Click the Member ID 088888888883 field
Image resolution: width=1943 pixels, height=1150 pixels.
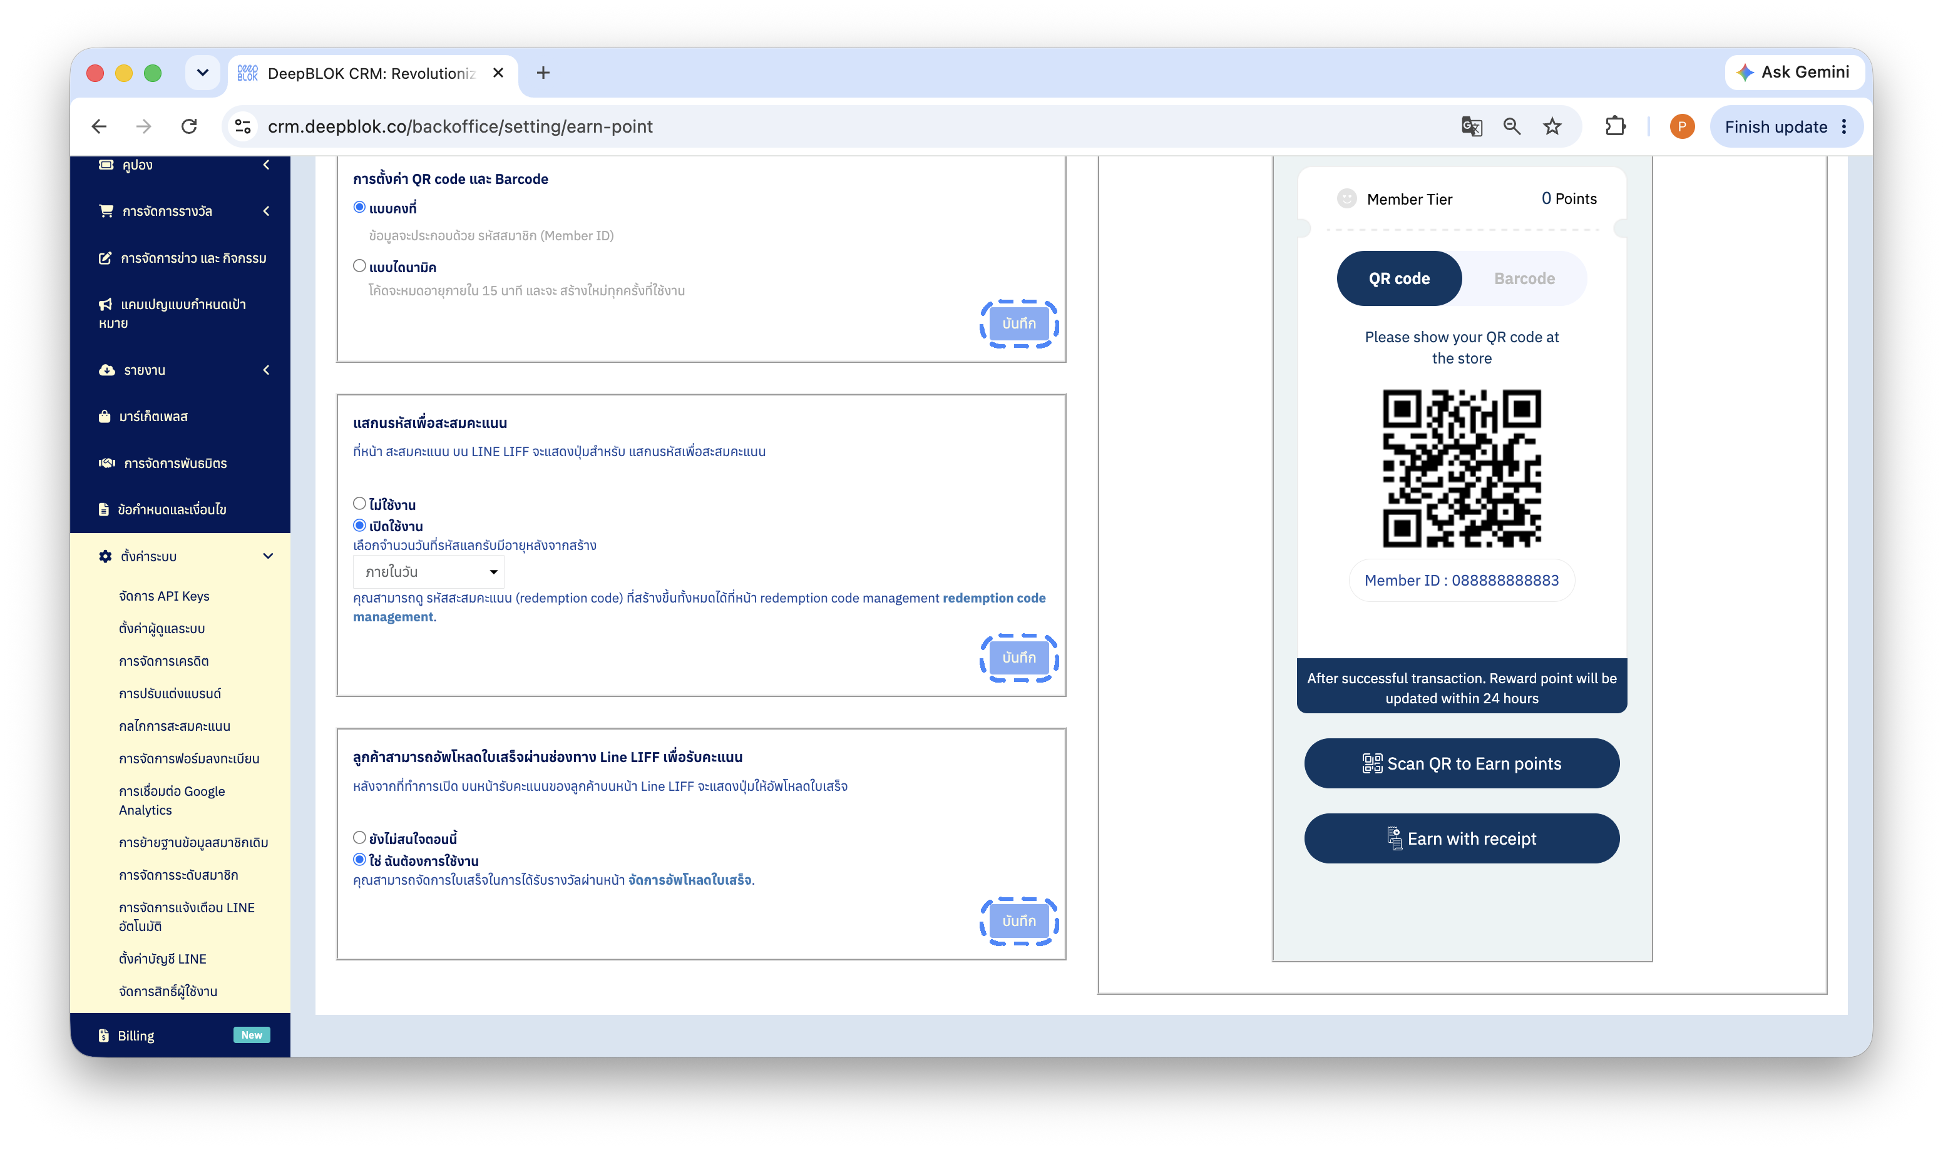tap(1461, 581)
